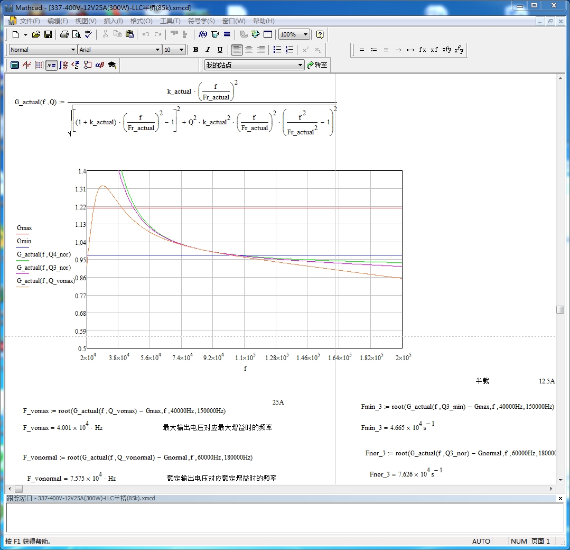
Task: Open the 视图(V) menu
Action: 86,21
